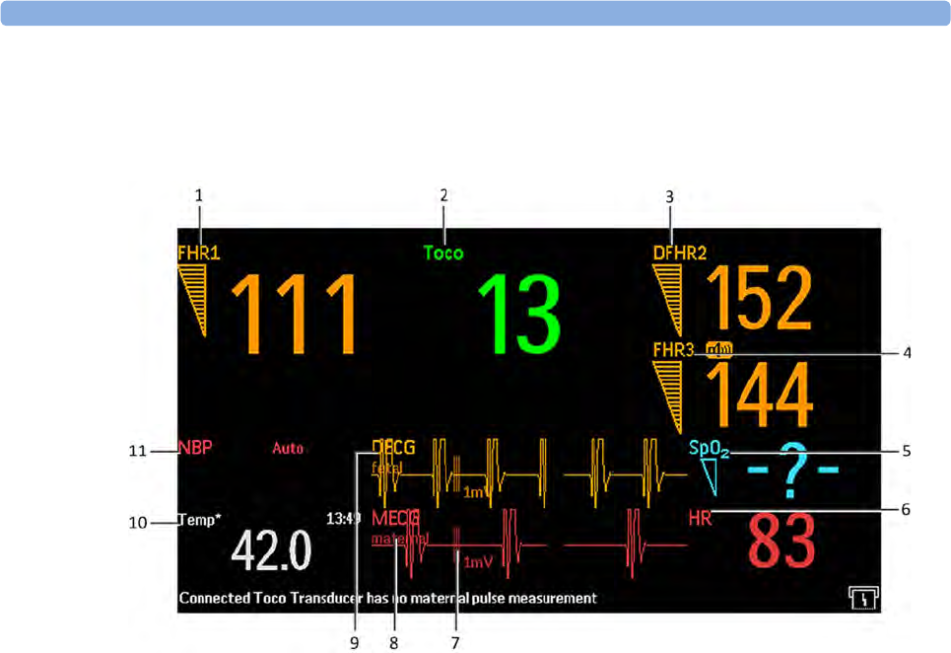Viewport: 951px width, 653px height.
Task: Select the green Toco label
Action: [443, 254]
